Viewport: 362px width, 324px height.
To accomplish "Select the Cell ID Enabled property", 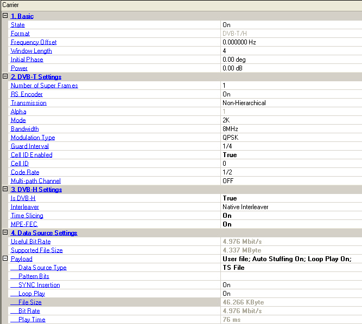I will (31, 155).
